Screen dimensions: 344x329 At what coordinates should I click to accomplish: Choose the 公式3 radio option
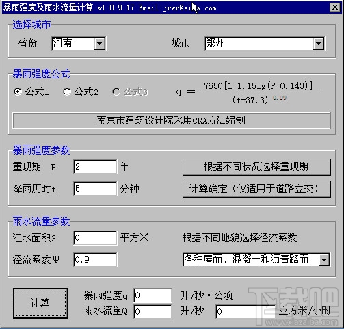(x=116, y=92)
